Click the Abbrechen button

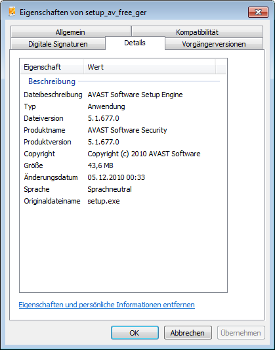(188, 332)
